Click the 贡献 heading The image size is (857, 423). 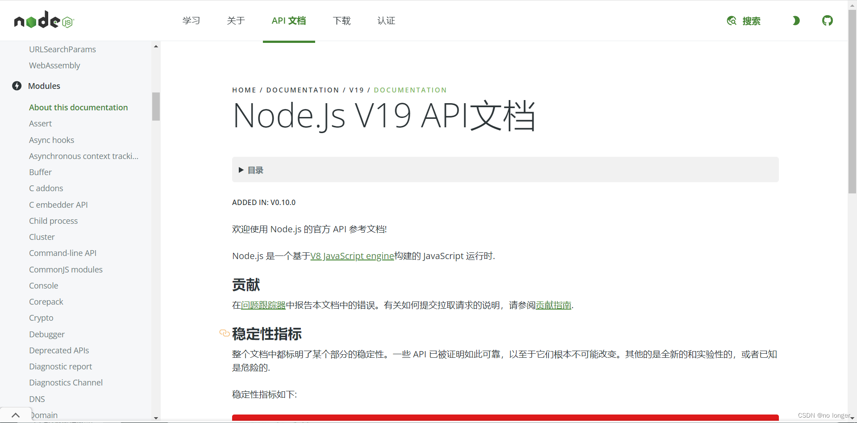246,285
